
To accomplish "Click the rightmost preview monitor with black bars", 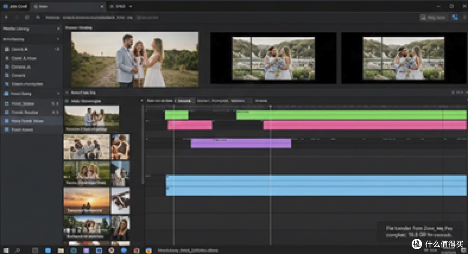I will click(x=403, y=58).
